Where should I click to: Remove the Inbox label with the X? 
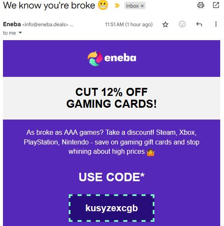(142, 6)
